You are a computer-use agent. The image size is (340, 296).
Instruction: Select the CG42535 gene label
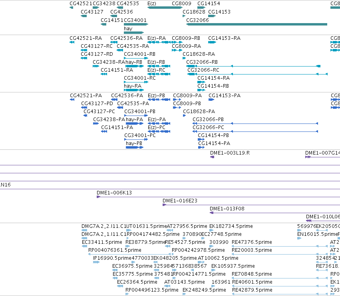coord(128,4)
